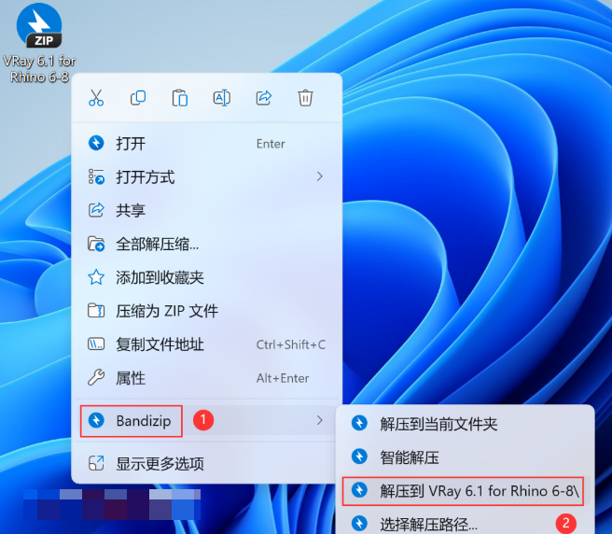Click the icon beside 智能解压

click(359, 457)
